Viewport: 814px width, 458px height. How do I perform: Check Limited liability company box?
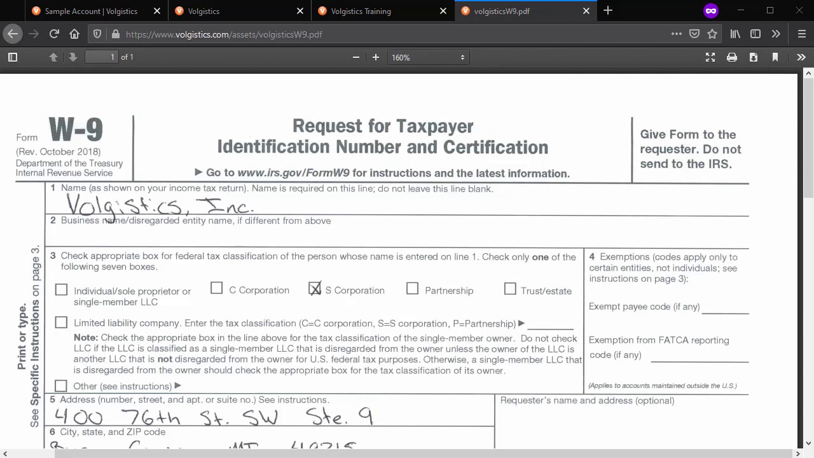pyautogui.click(x=61, y=323)
